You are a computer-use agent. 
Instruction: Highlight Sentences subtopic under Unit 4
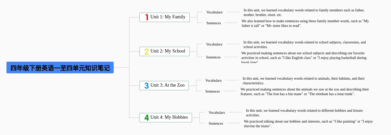[x=216, y=123]
